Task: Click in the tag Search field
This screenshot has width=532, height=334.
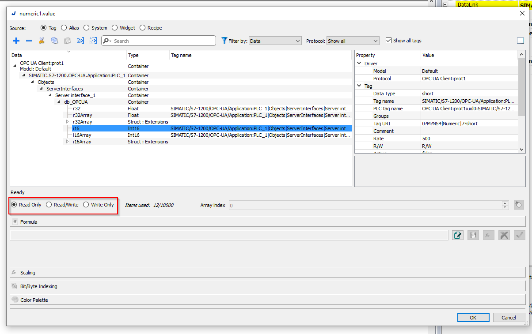Action: (159, 41)
